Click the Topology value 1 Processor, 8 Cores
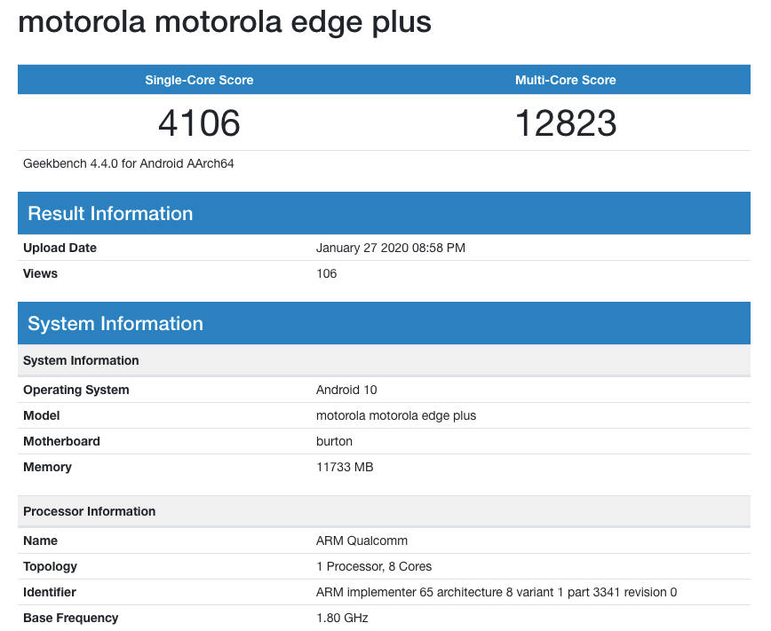Image resolution: width=771 pixels, height=631 pixels. click(x=374, y=566)
